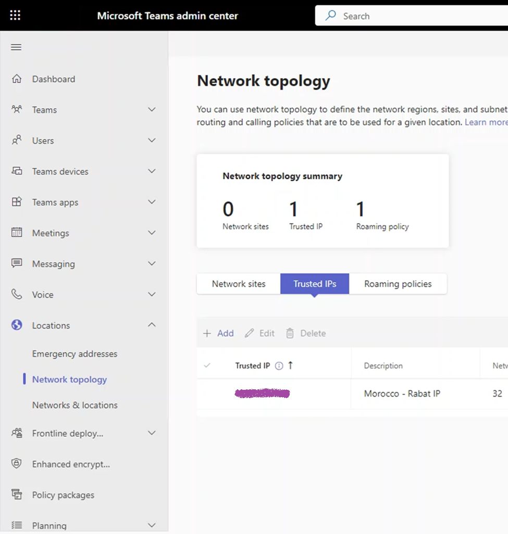Click the Voice phone icon
This screenshot has width=508, height=534.
tap(17, 295)
